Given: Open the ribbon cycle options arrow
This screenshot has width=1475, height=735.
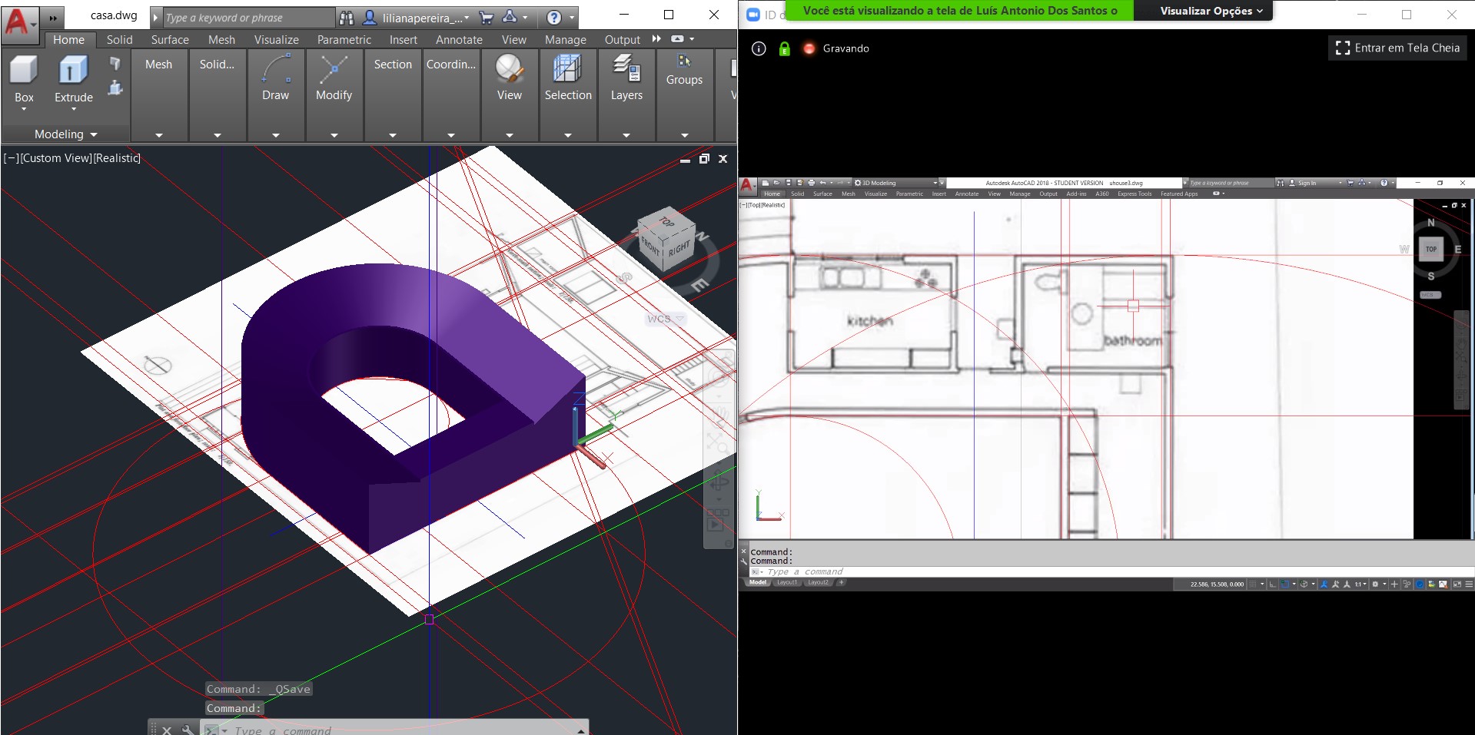Looking at the screenshot, I should [x=692, y=39].
